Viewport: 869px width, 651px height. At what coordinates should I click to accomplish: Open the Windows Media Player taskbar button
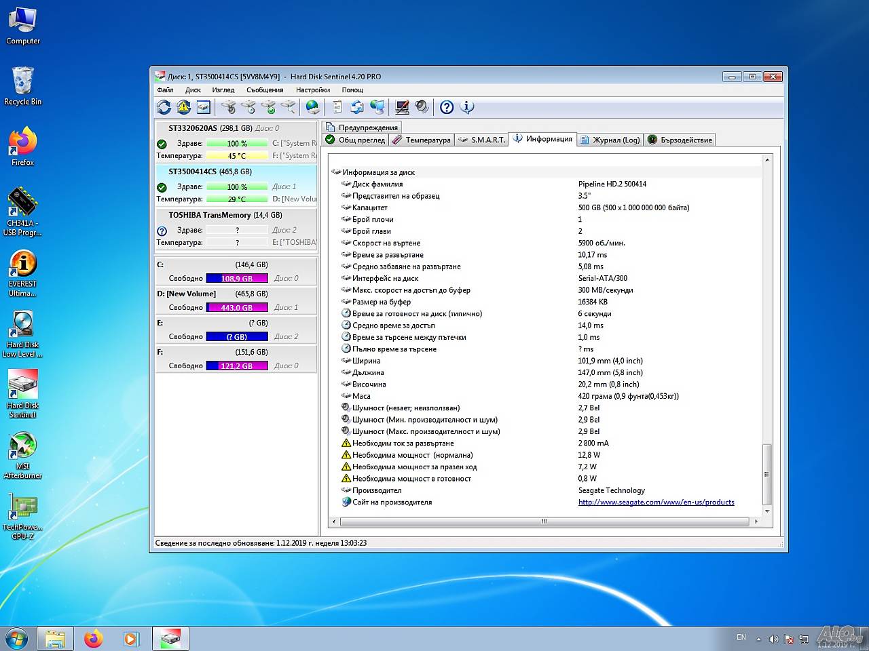(130, 639)
